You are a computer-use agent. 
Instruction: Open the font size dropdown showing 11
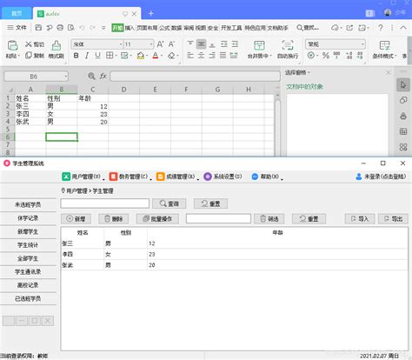(139, 44)
